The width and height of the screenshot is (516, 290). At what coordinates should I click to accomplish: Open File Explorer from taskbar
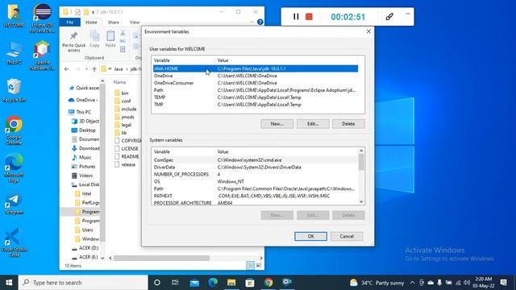[x=231, y=283]
